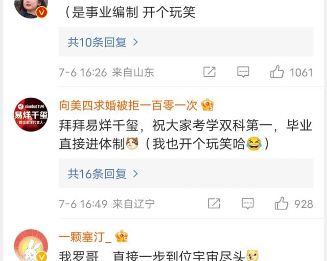Share the comment posted from 山东
327x261 pixels.
point(209,72)
